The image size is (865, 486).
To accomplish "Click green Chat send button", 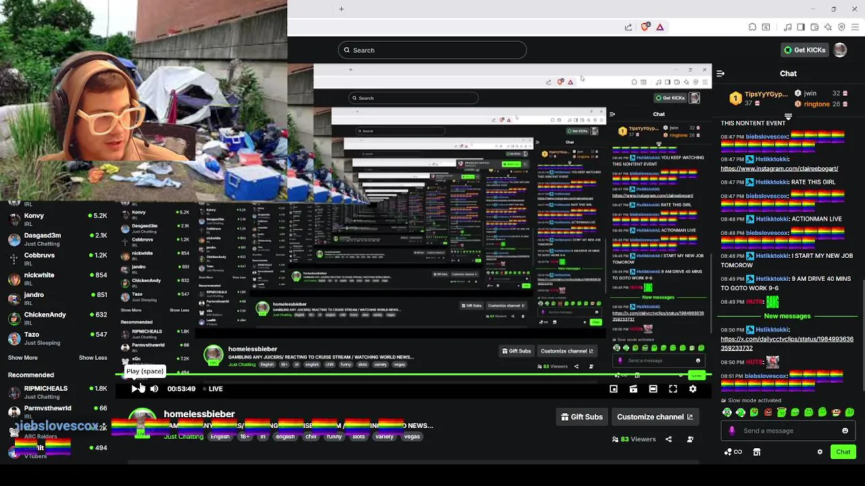I will coord(843,452).
